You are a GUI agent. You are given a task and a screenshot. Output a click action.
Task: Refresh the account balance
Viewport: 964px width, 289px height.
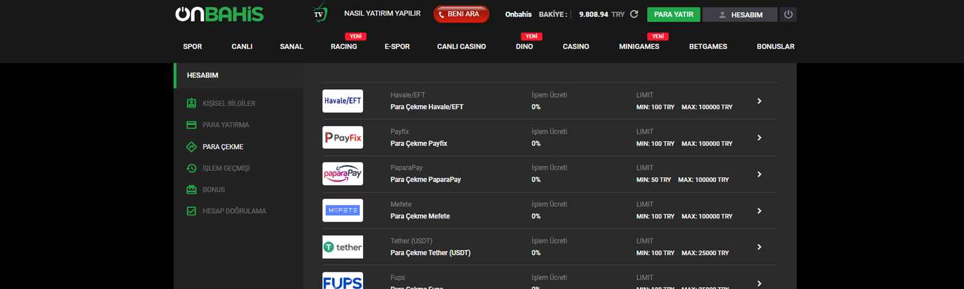[634, 14]
